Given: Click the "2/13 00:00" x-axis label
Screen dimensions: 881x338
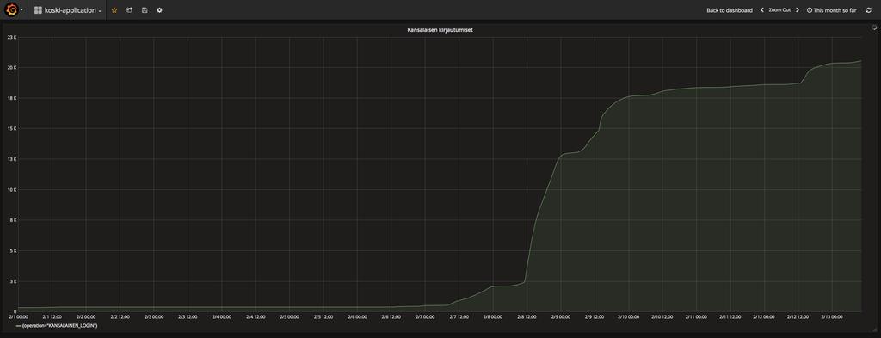Looking at the screenshot, I should [832, 316].
